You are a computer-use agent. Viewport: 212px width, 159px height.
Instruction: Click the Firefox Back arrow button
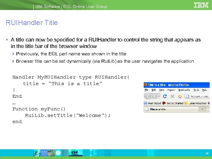click(x=148, y=96)
